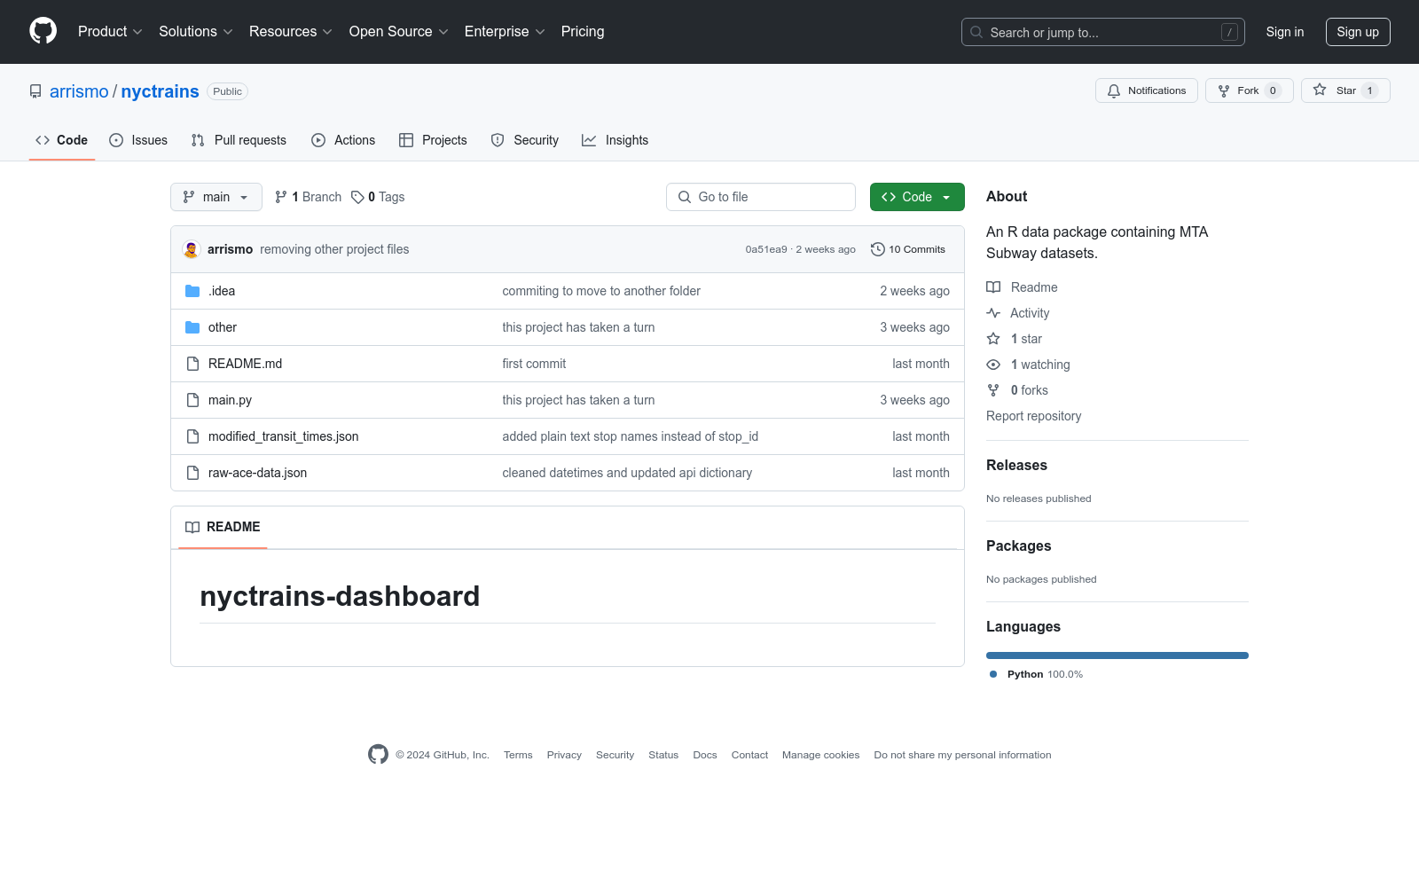1419x887 pixels.
Task: Open the main.py file
Action: (x=230, y=400)
